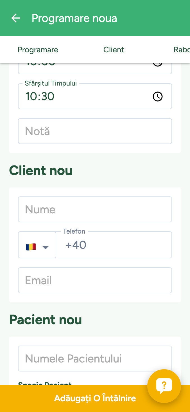Focus the Nume input field
The image size is (190, 412).
pos(95,209)
